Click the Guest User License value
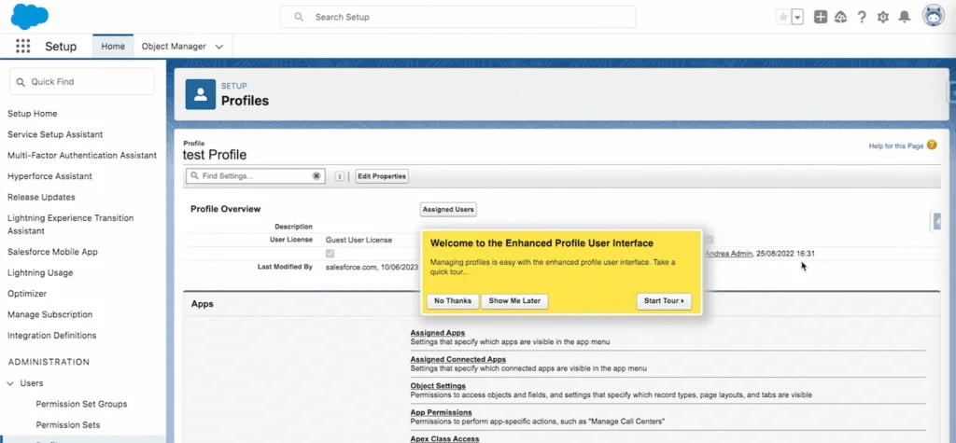 coord(358,240)
